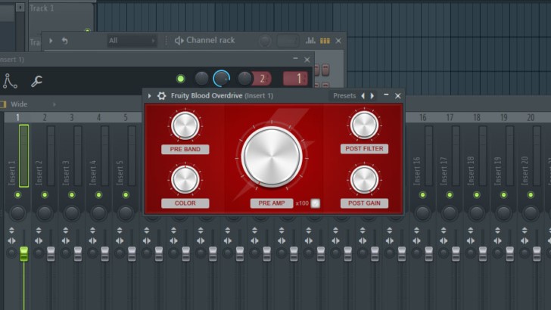Click Insert 18 pan knob

tap(477, 212)
